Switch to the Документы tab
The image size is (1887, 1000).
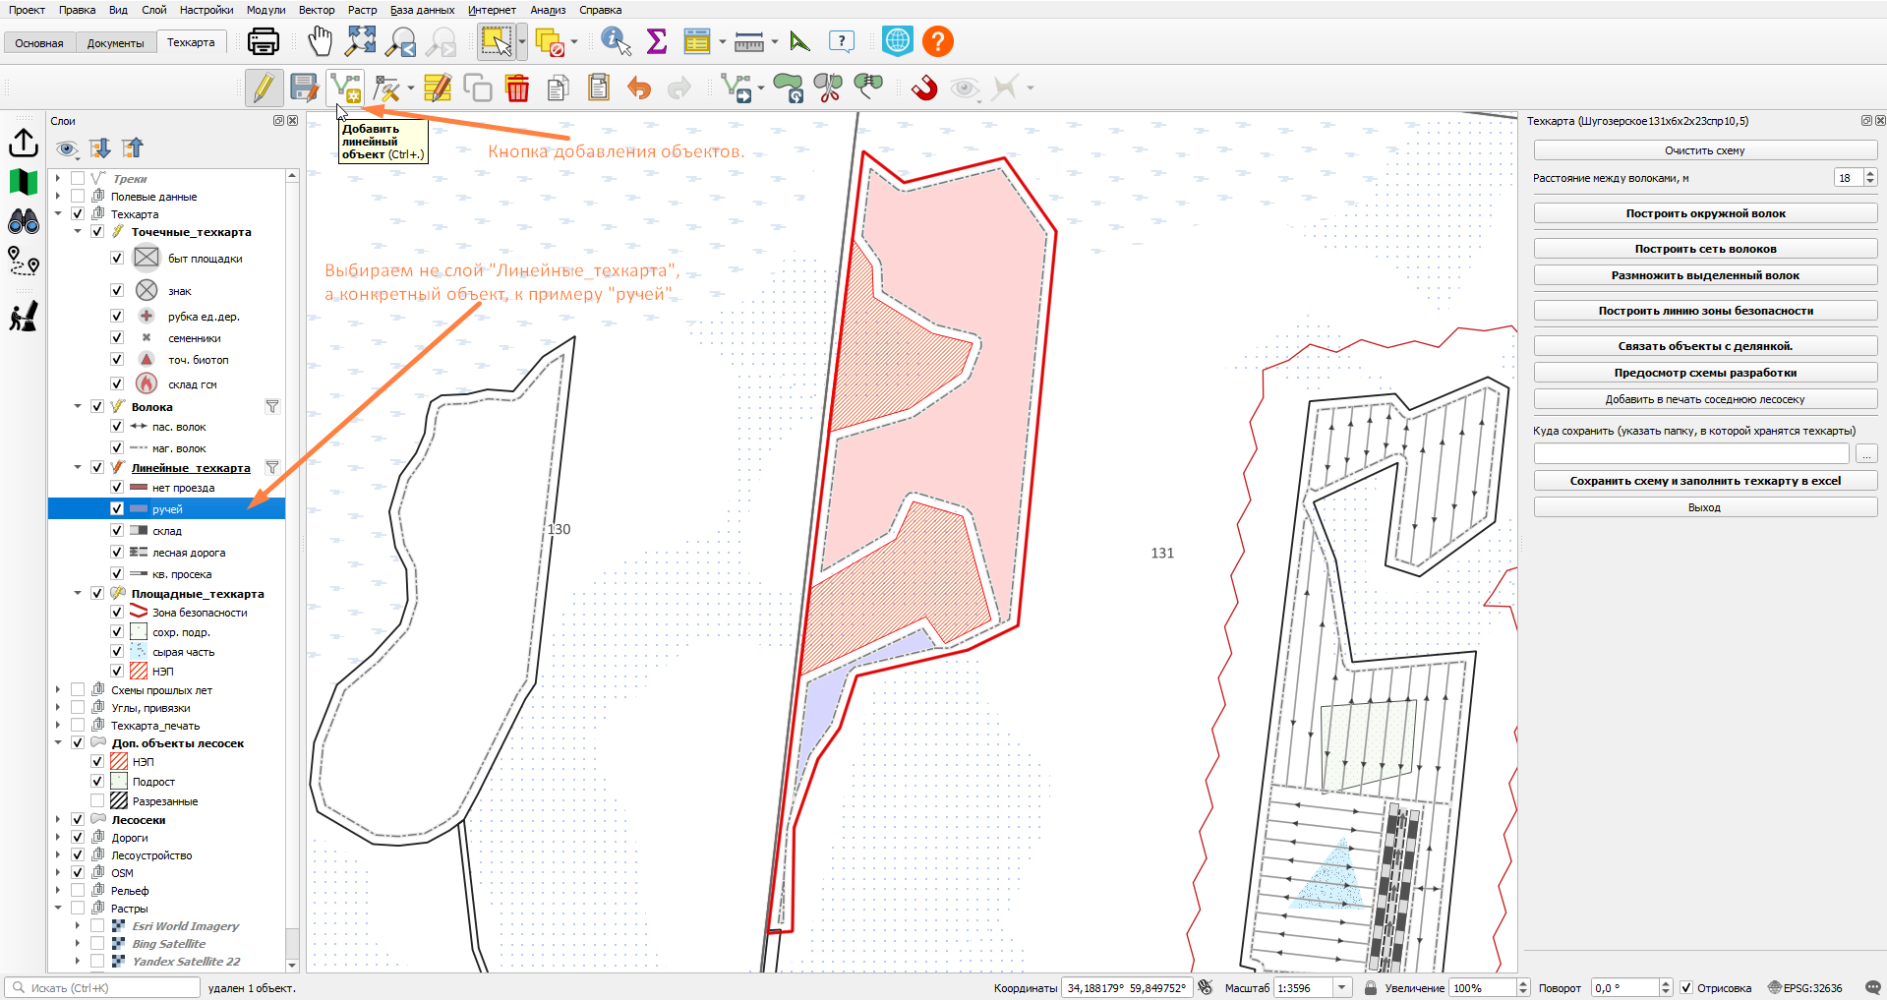pos(115,42)
